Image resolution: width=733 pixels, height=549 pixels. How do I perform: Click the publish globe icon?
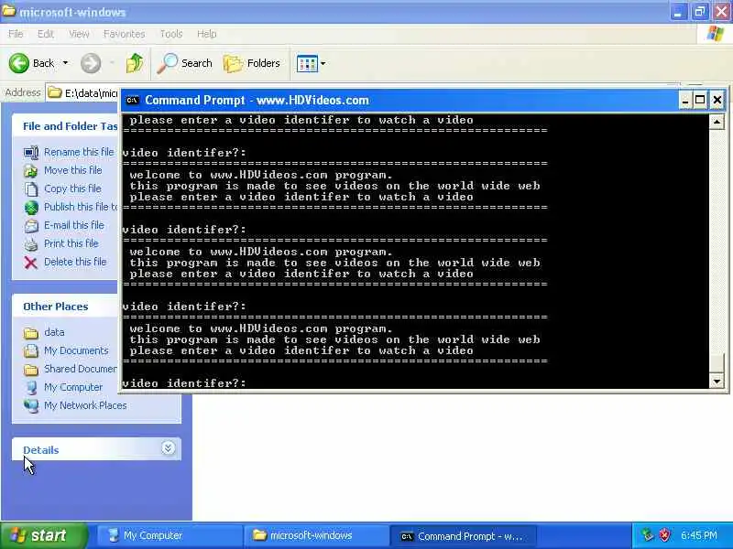click(x=31, y=208)
